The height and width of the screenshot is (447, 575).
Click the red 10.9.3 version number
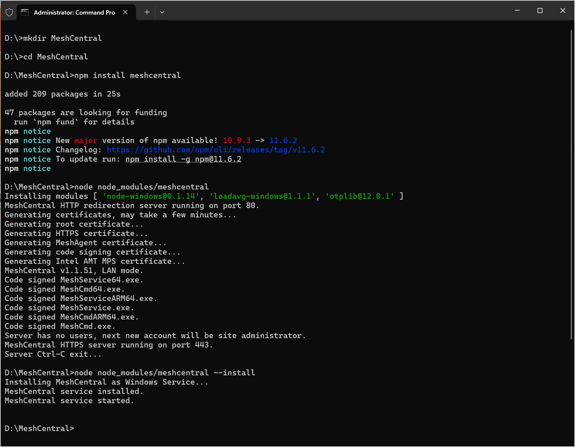[x=236, y=141]
